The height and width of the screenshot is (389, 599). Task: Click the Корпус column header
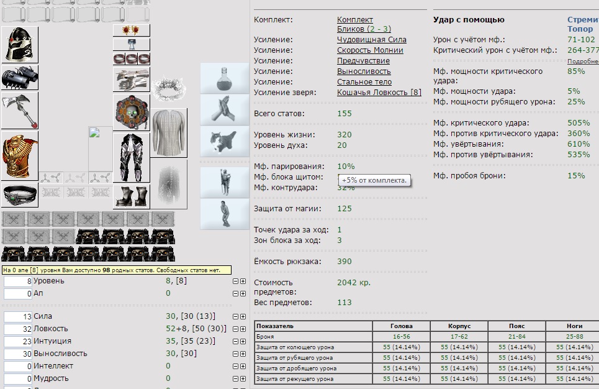(x=459, y=326)
